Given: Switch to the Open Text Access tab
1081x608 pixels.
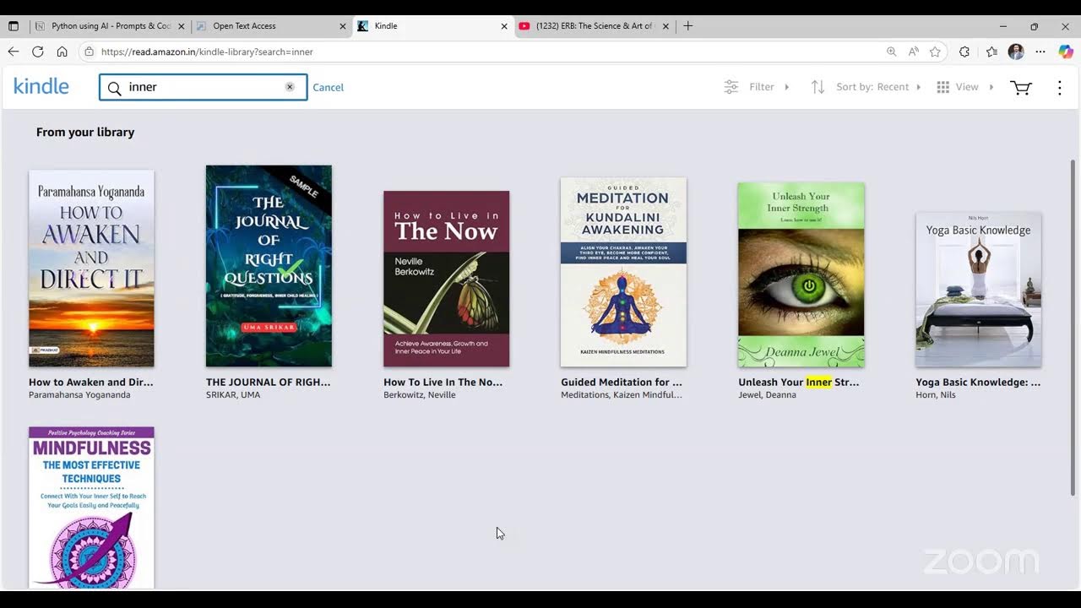Looking at the screenshot, I should (272, 26).
